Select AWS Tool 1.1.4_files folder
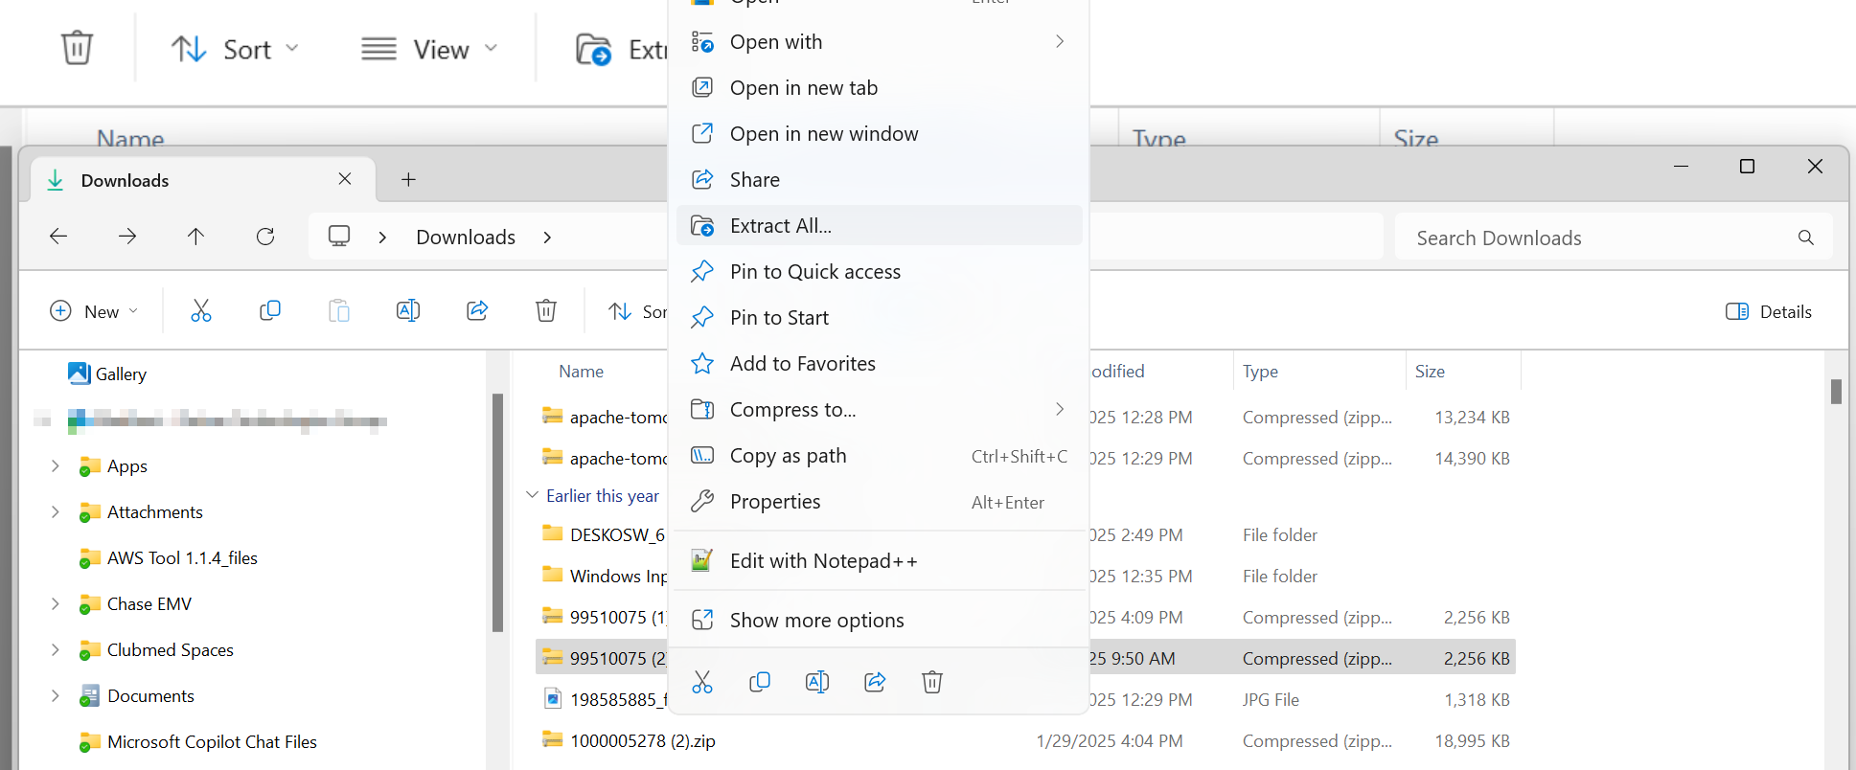 [x=169, y=557]
